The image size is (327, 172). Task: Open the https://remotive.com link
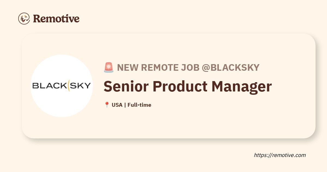280,155
